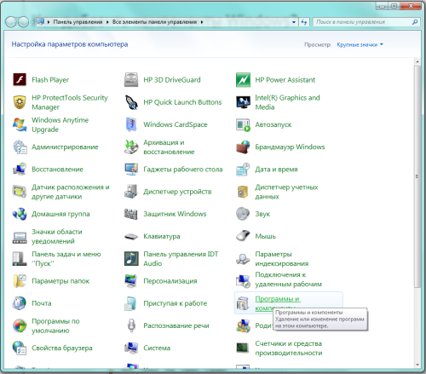This screenshot has width=426, height=374.
Task: Click Windows CardSpace icon
Action: point(131,124)
